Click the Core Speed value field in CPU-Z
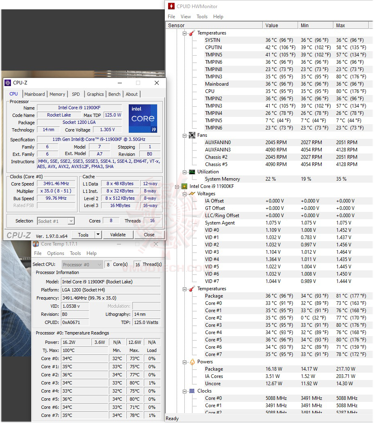Screen dimensions: 374x423 tap(56, 184)
